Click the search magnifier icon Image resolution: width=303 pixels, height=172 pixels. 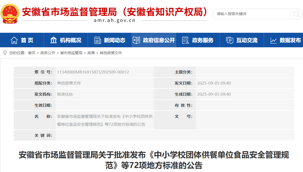tap(296, 14)
